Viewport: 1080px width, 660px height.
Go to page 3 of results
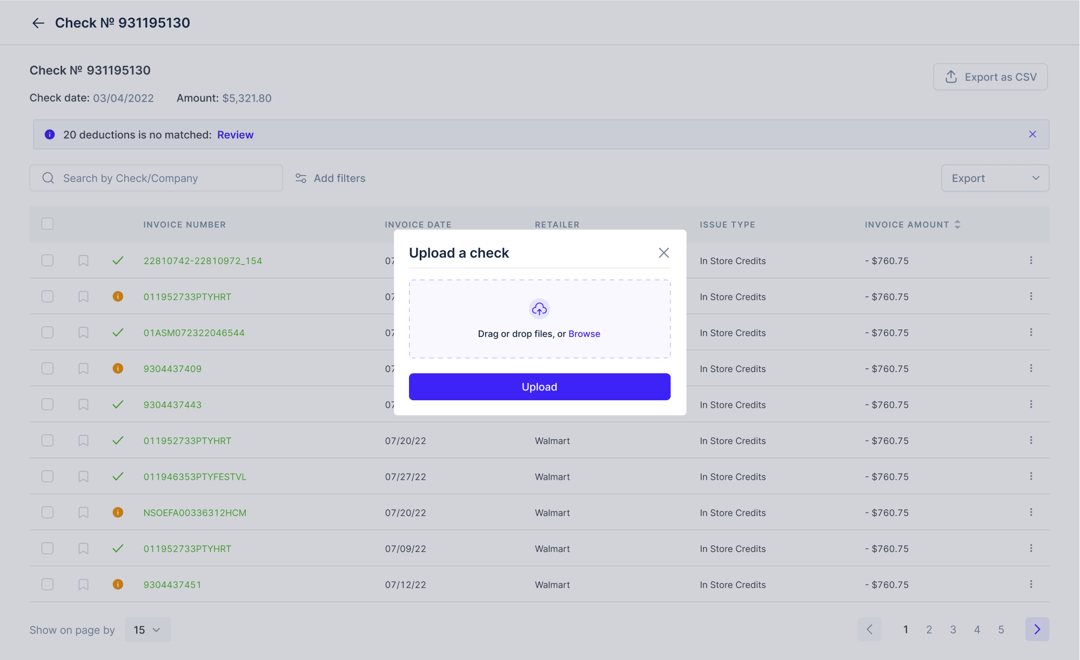click(953, 629)
